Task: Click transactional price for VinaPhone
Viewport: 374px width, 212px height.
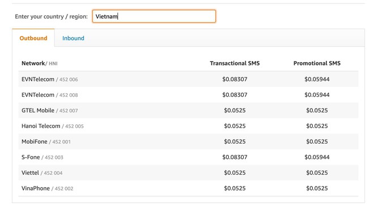Action: [235, 188]
